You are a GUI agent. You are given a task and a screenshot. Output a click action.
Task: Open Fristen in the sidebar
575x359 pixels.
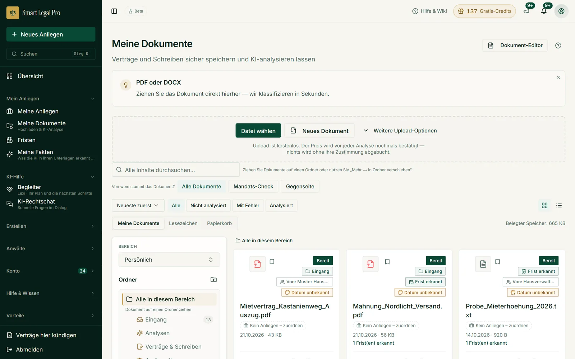coord(51,140)
